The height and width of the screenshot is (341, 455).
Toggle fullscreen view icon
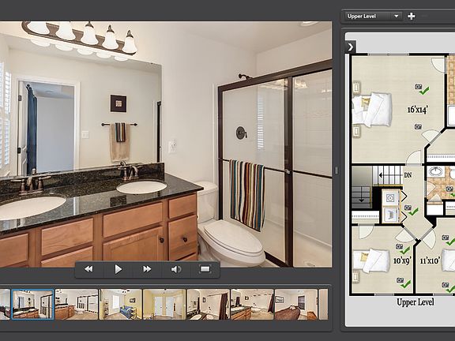point(205,269)
